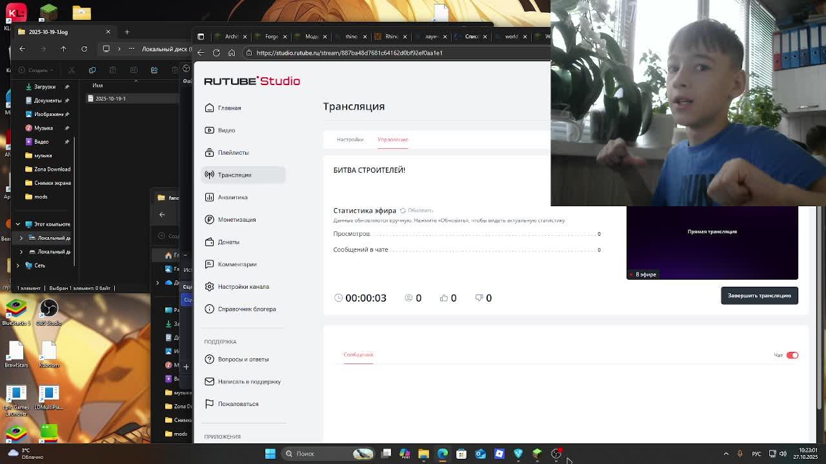826x464 pixels.
Task: Open Справочник блогера
Action: tap(243, 309)
